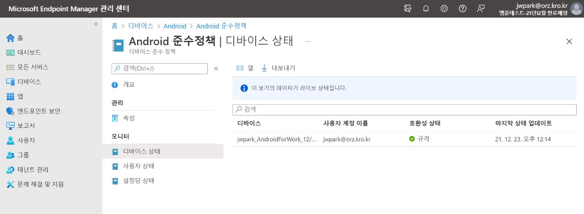Sort by 마지막 상태 업데이트 column header
This screenshot has height=214, width=584.
(523, 123)
